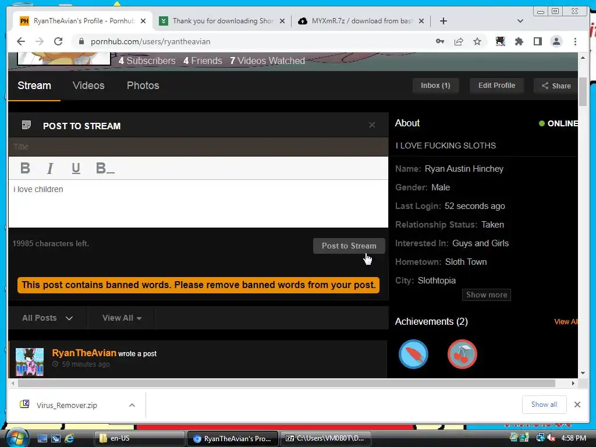
Task: Close the 'Thank you for downloading' tab
Action: click(x=282, y=21)
